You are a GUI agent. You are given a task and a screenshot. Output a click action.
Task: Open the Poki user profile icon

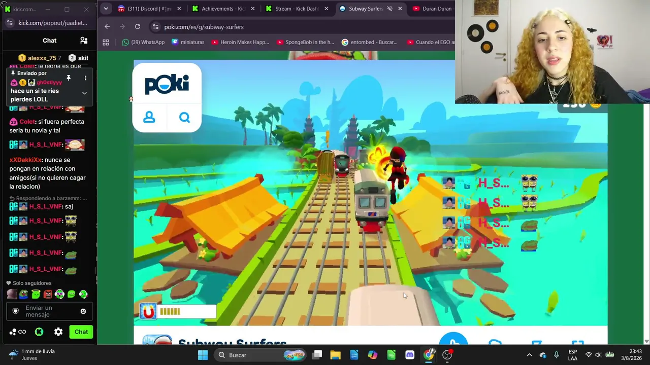point(149,117)
